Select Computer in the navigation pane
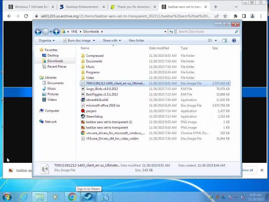Image resolution: width=269 pixels, height=202 pixels. 52,111
